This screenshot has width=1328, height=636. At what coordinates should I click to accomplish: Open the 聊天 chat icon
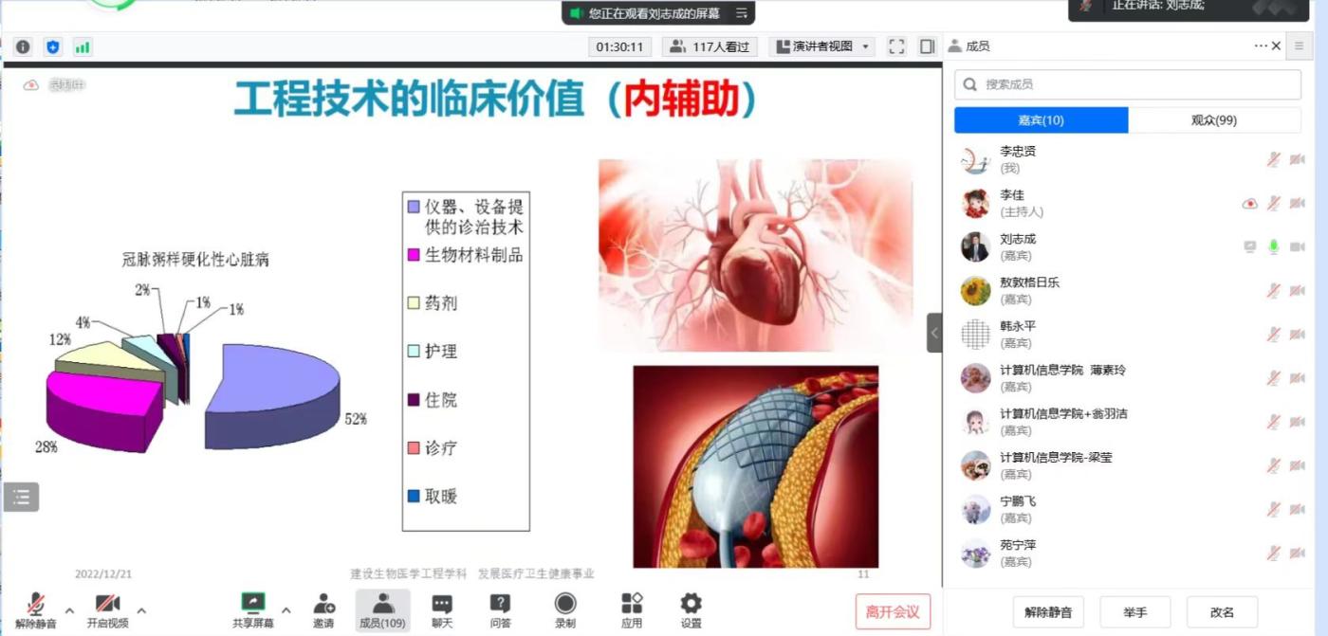pyautogui.click(x=442, y=610)
